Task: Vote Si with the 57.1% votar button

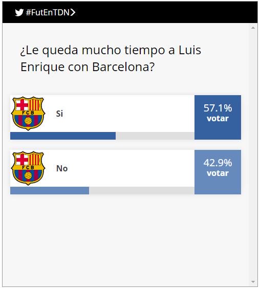Action: (218, 117)
